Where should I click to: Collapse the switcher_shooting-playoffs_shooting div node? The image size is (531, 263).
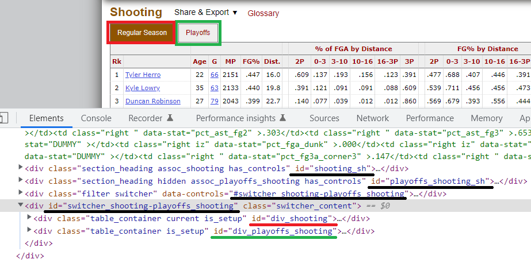(x=21, y=206)
